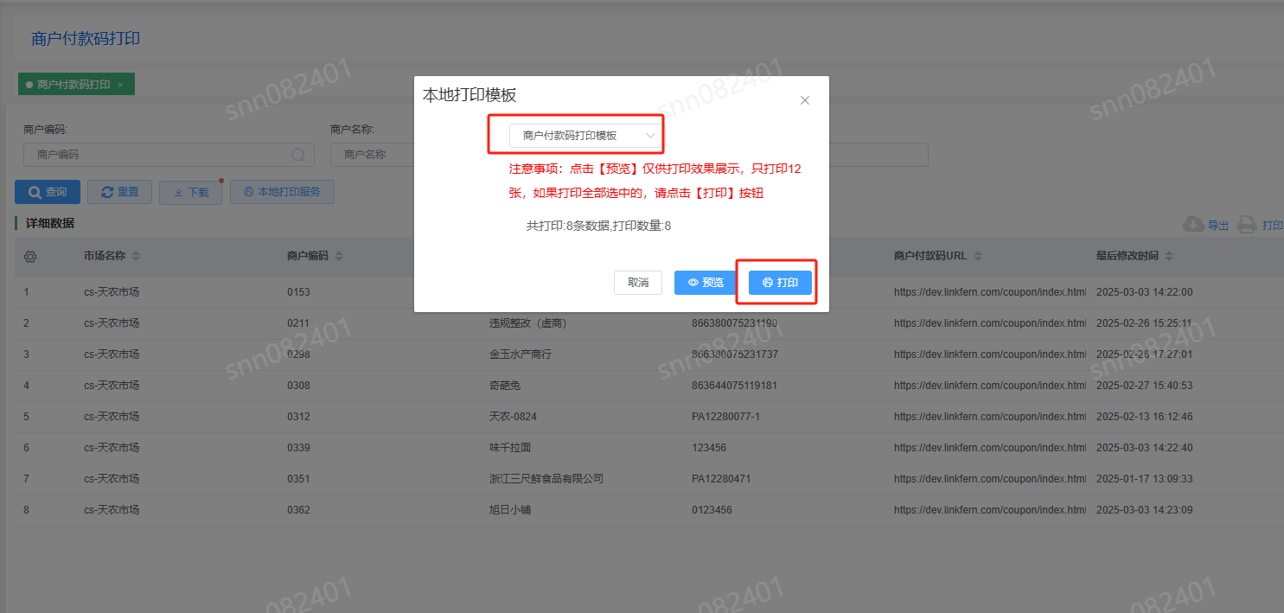Click the 奇葩兔 merchant name cell
This screenshot has height=613, width=1284.
click(505, 386)
